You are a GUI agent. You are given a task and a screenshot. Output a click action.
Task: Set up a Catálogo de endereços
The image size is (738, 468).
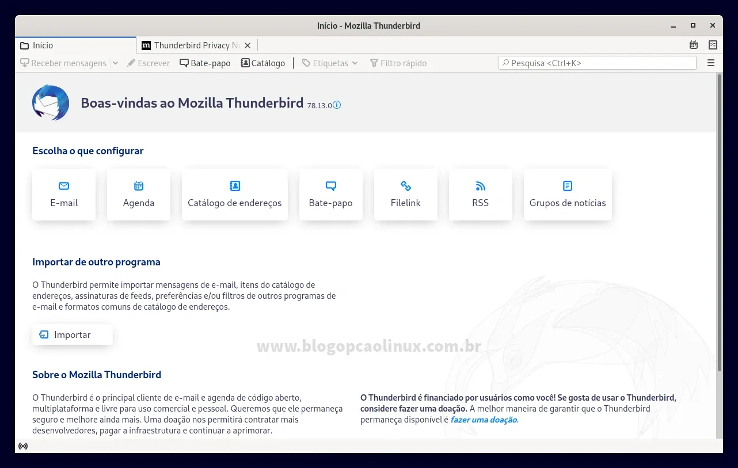tap(235, 195)
